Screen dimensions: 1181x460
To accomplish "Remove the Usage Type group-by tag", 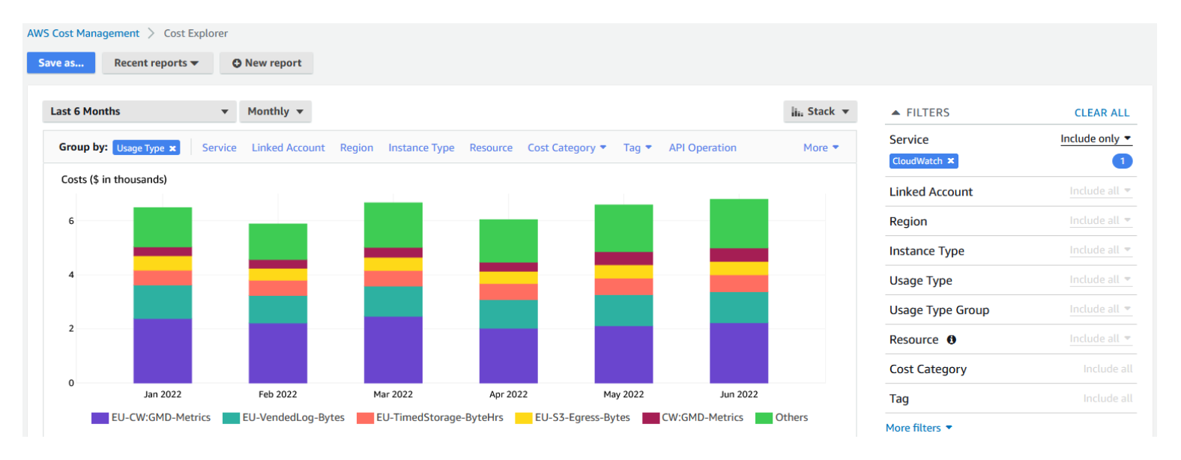I will (172, 148).
